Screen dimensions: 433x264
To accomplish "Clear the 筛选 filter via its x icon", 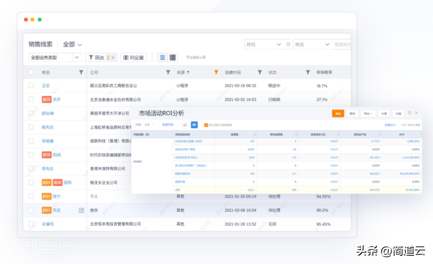I will (x=113, y=58).
